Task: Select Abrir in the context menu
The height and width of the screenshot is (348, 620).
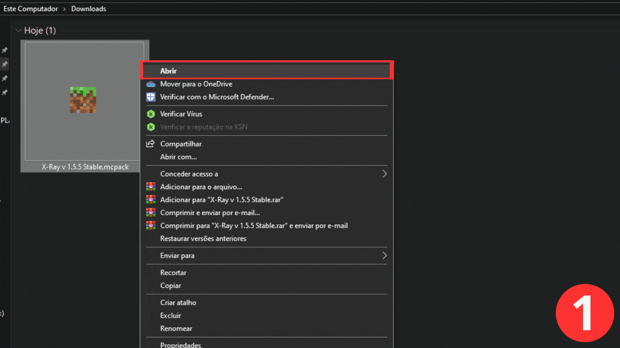Action: [x=169, y=71]
